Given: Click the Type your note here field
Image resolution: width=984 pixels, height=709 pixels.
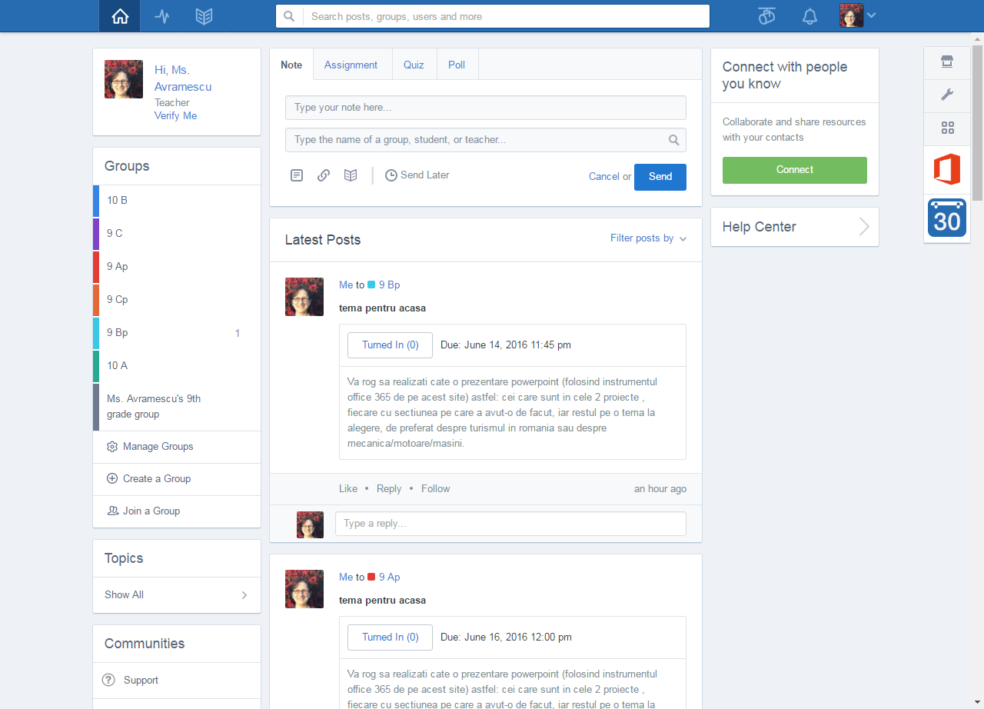Looking at the screenshot, I should point(485,108).
